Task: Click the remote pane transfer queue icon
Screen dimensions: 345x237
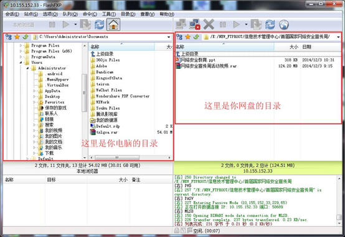Action: (x=256, y=24)
